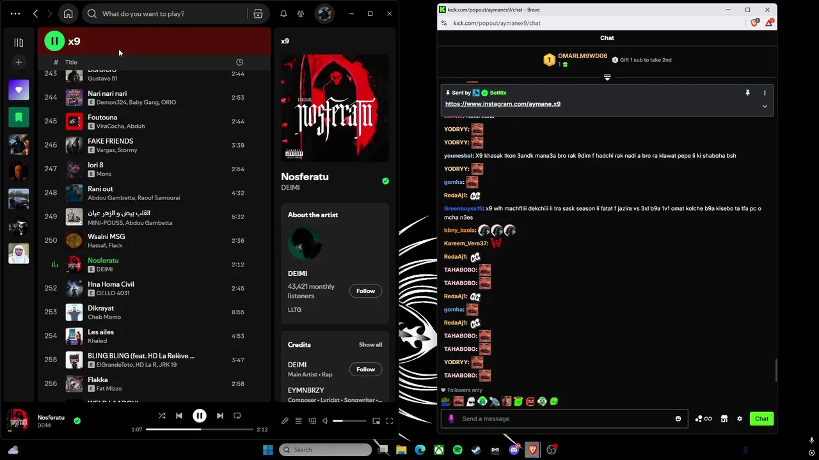Viewport: 819px width, 460px height.
Task: Click the Send a message field
Action: click(564, 418)
